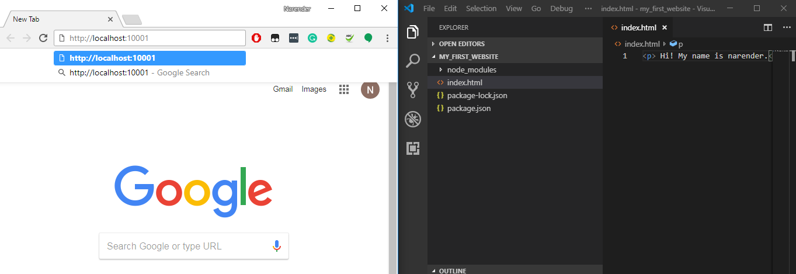Click the VS Code logo icon

coord(409,8)
